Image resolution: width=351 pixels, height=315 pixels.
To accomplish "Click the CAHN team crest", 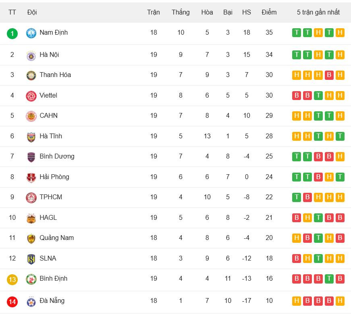I will tap(31, 116).
